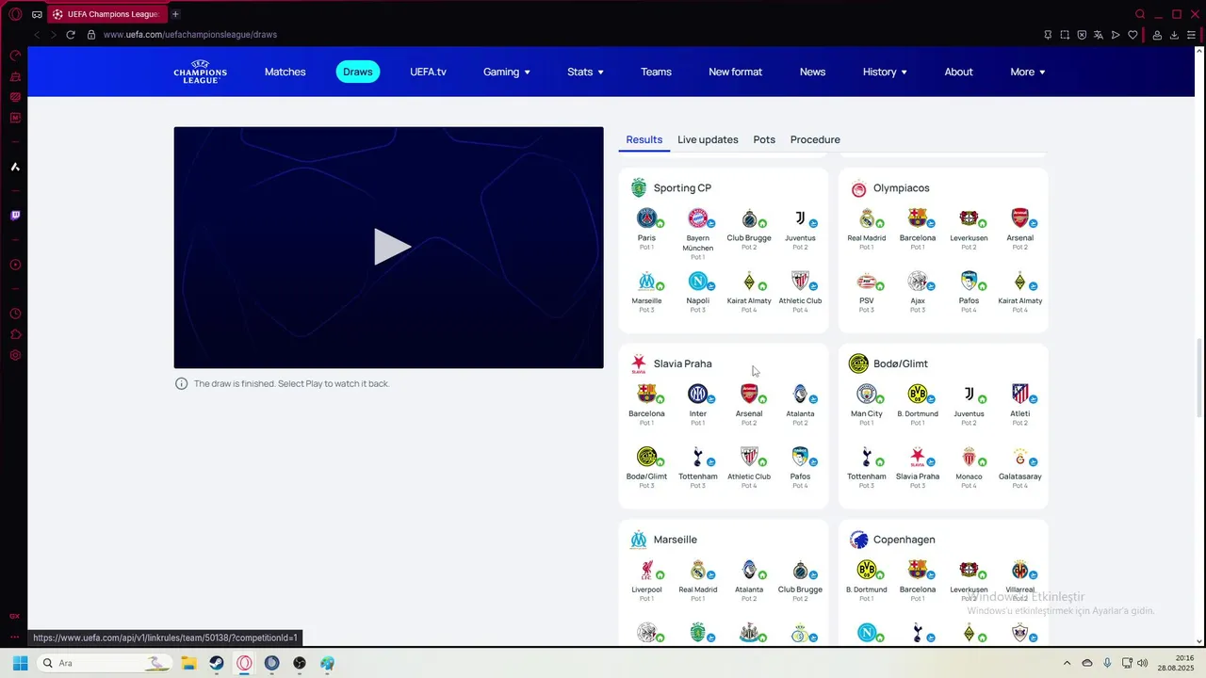Click Ajax crest in Olympiacos card

point(918,281)
